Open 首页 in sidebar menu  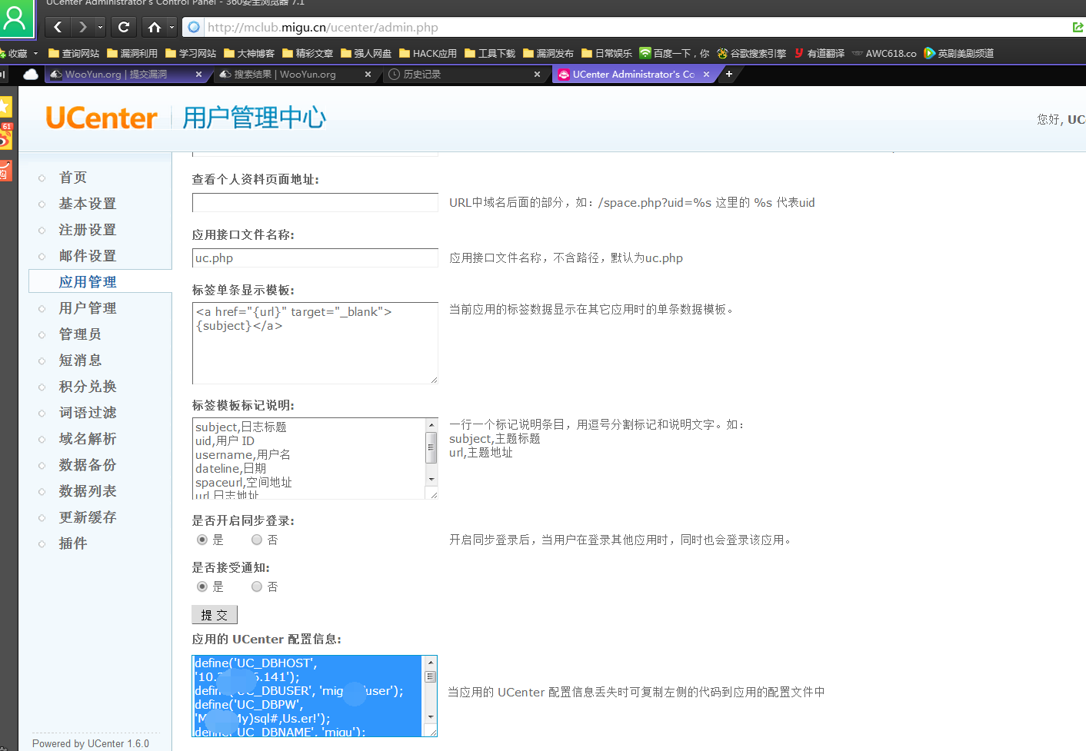pyautogui.click(x=73, y=178)
